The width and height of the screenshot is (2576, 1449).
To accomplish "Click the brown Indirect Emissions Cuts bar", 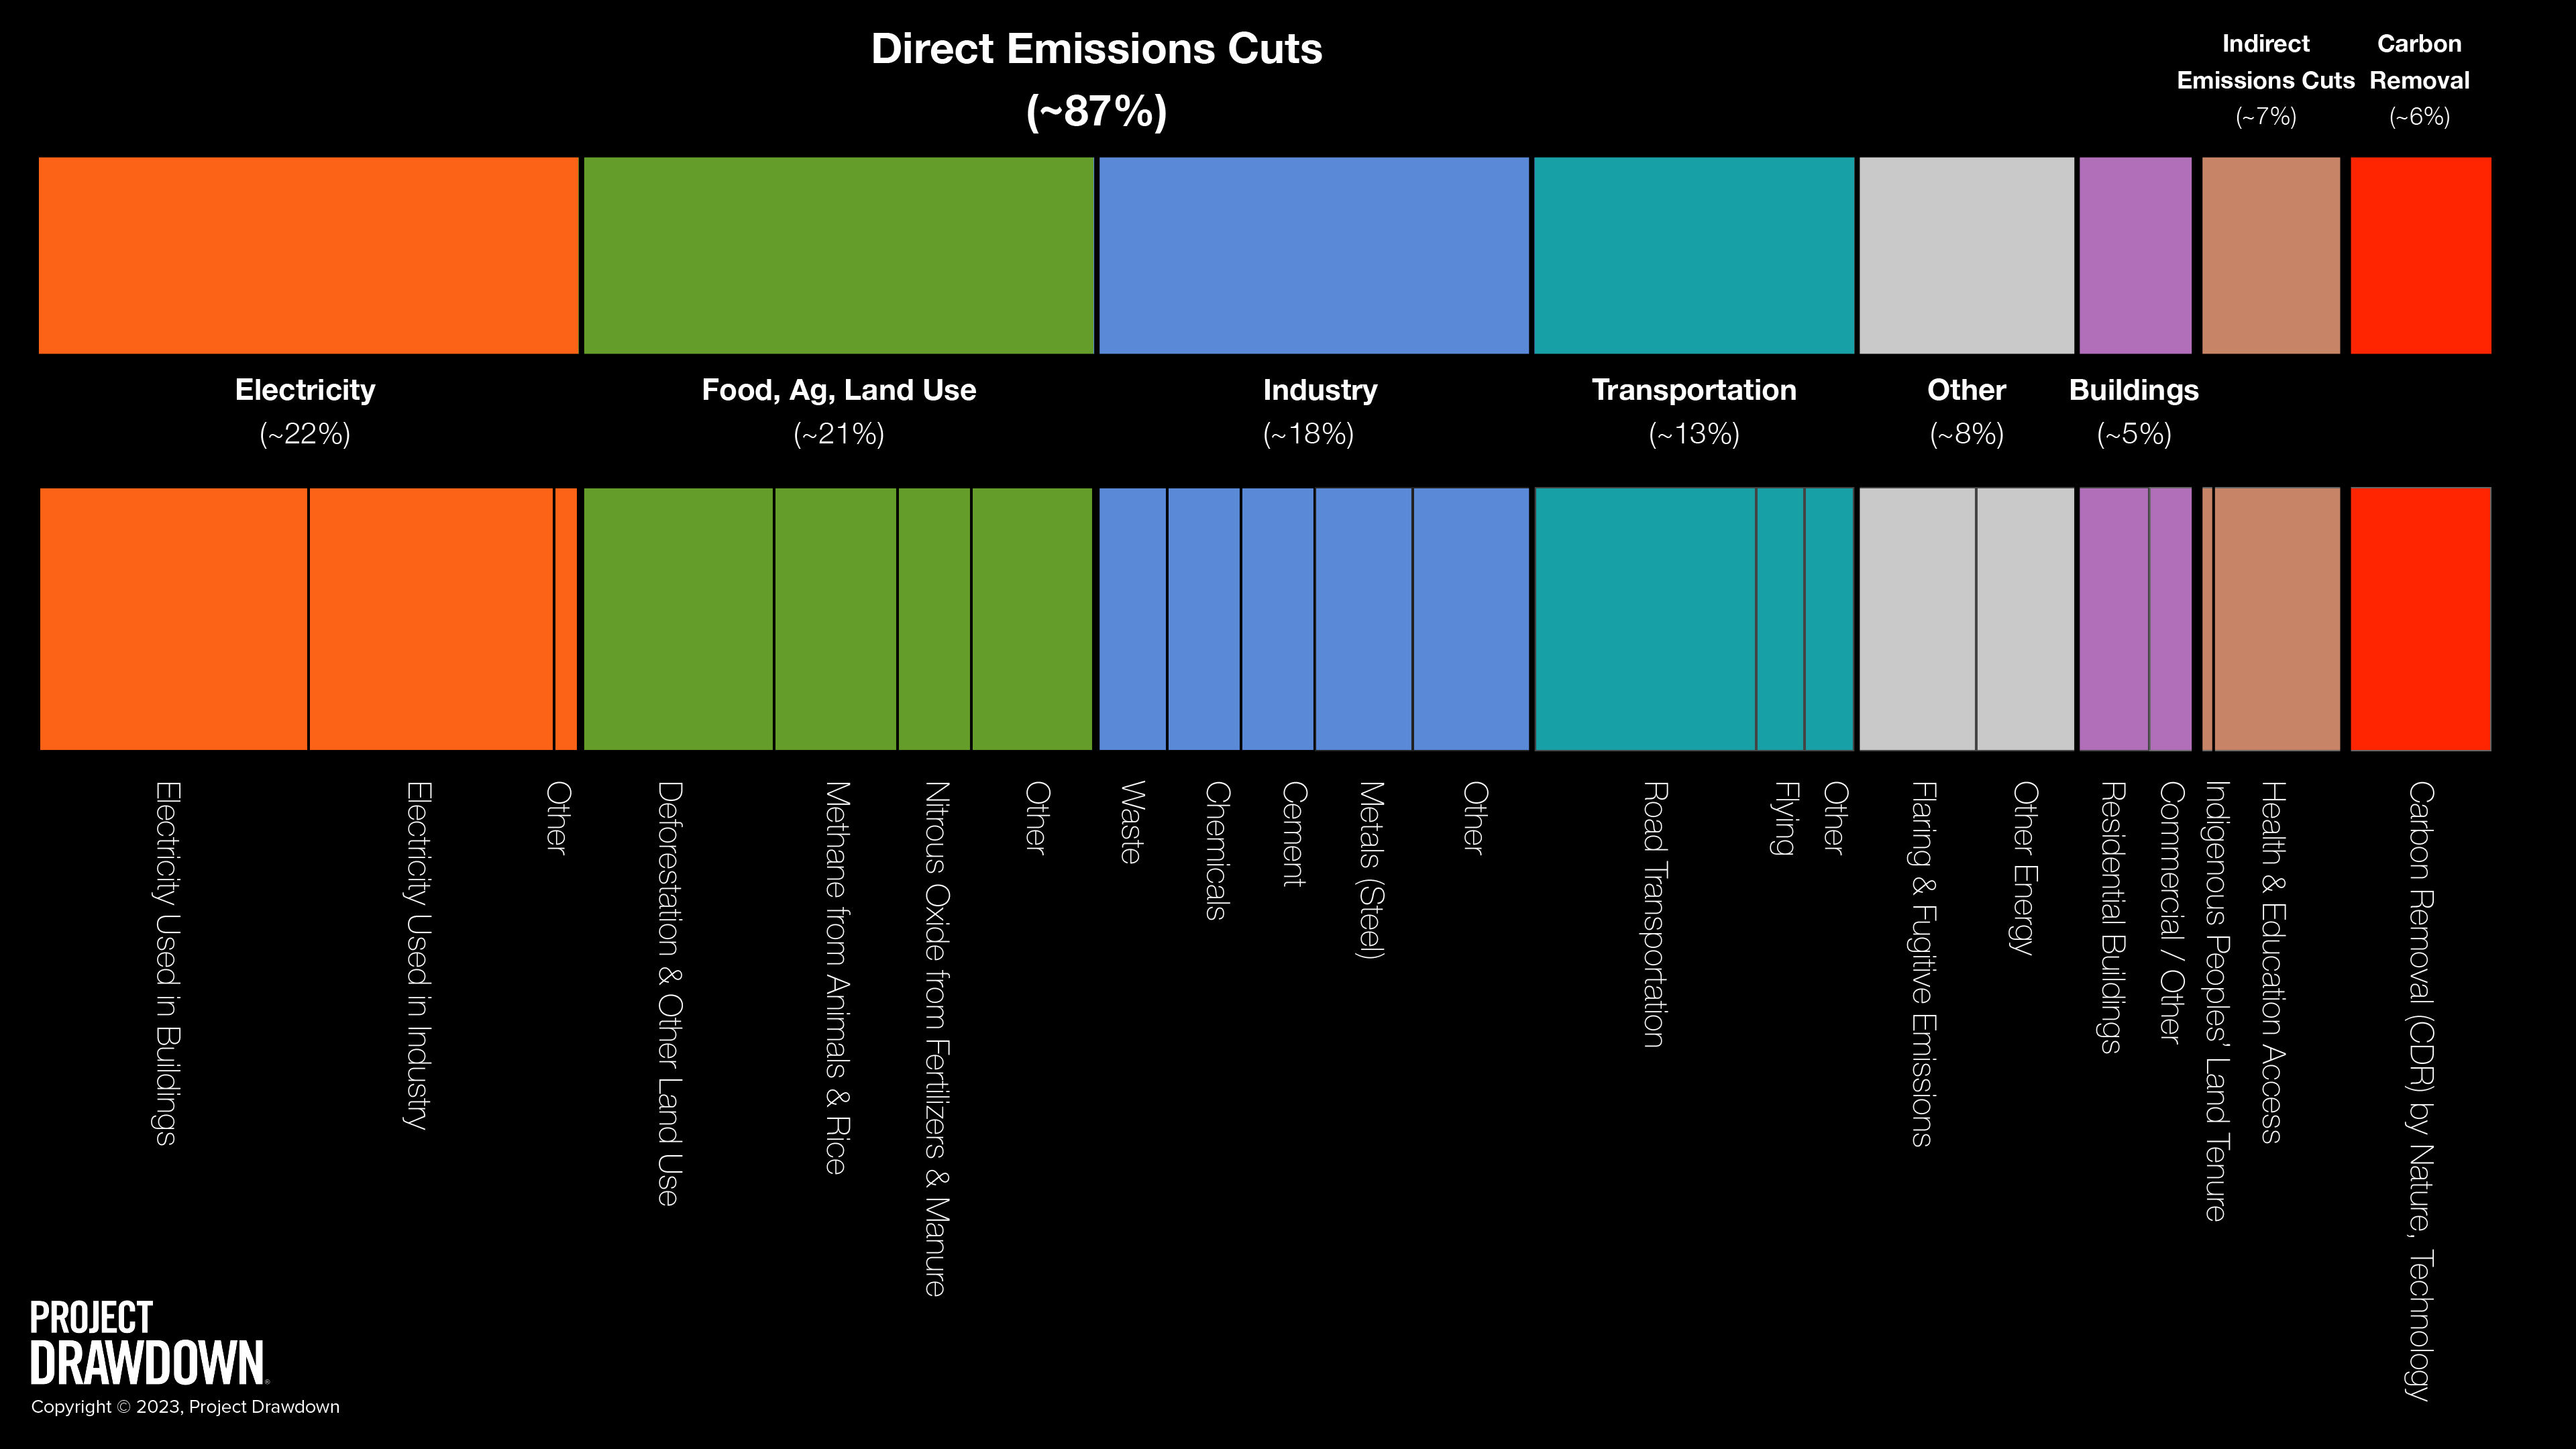I will pyautogui.click(x=2270, y=255).
